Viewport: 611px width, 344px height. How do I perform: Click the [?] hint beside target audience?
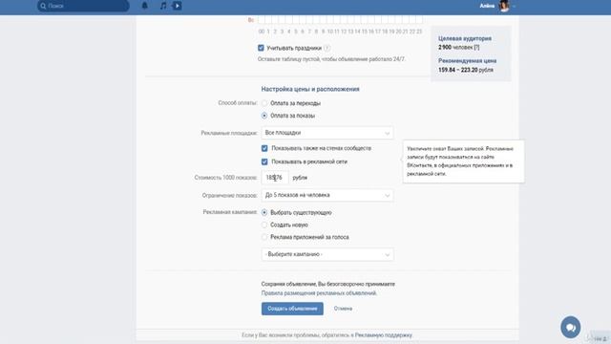(x=476, y=47)
